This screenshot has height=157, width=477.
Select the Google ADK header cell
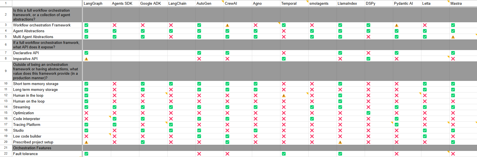(153, 3)
